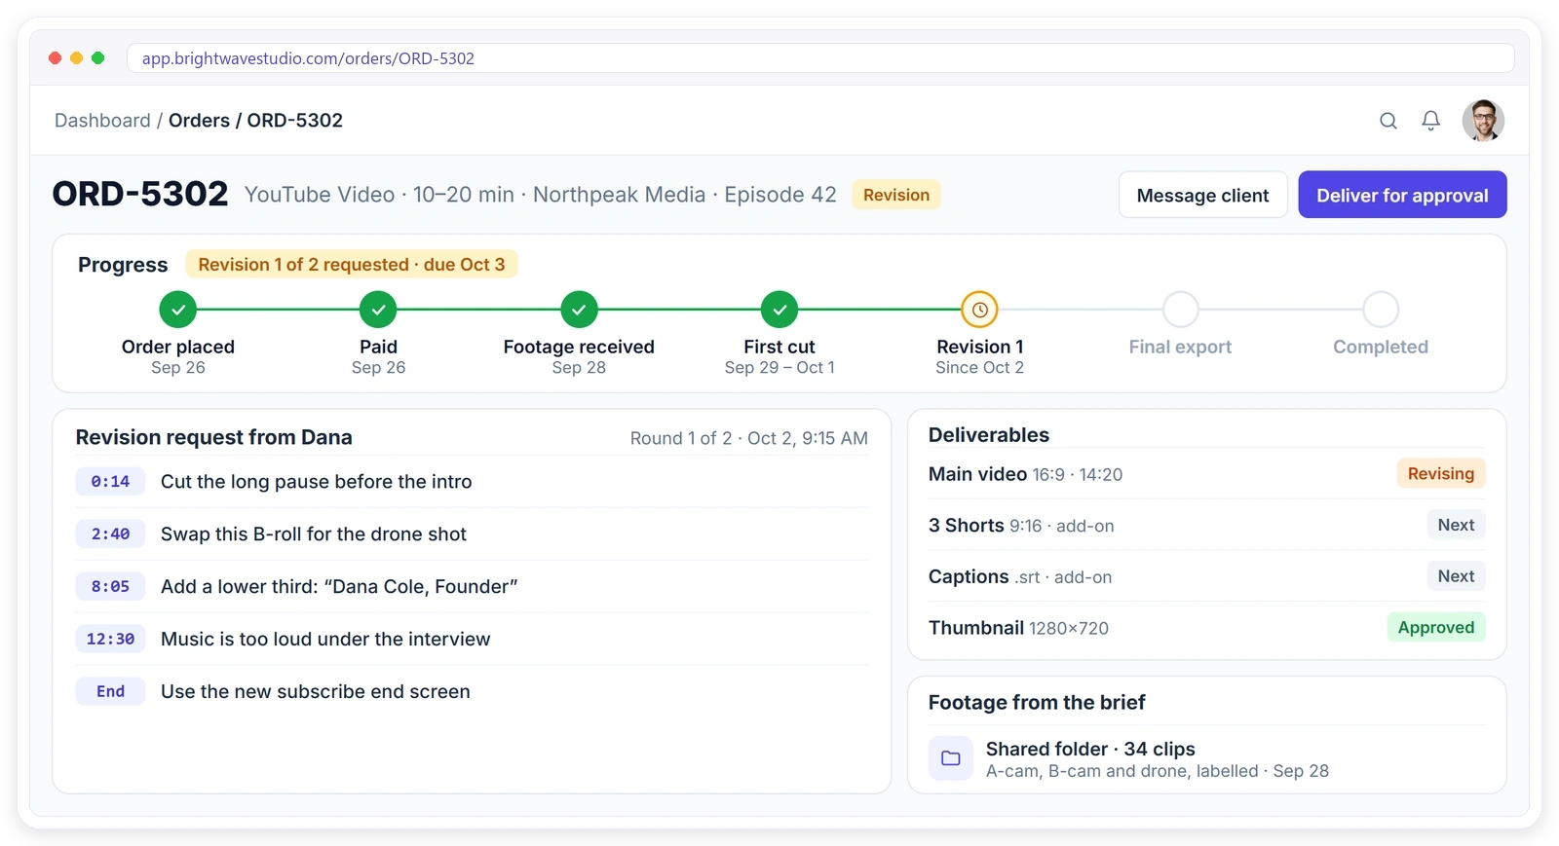Open the user profile avatar
Viewport: 1559px width, 846px height.
click(1483, 121)
